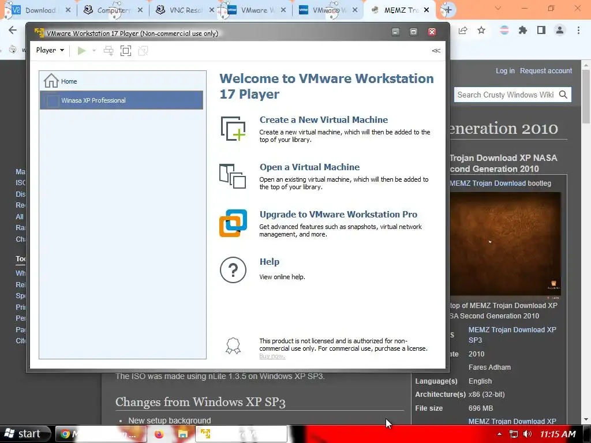This screenshot has height=443, width=591.
Task: Switch to the VNC Reso browser tab
Action: pyautogui.click(x=185, y=10)
